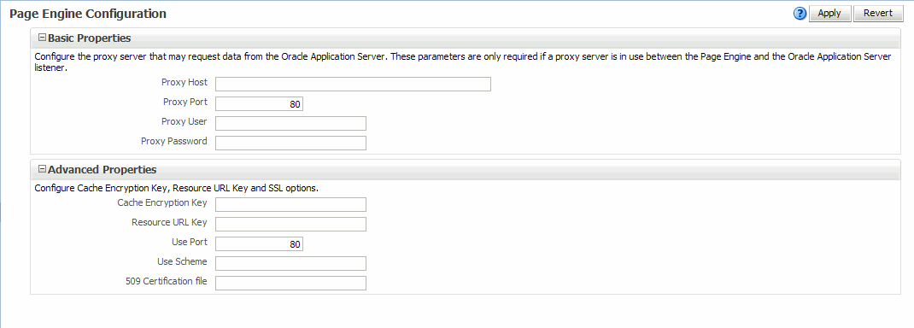Select the Resource URL Key field

point(291,225)
